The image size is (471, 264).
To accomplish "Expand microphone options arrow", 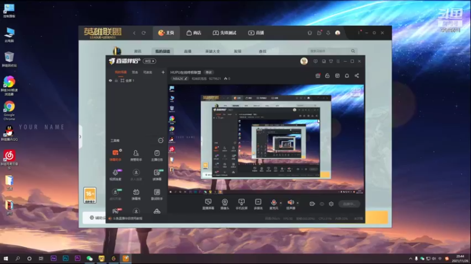I will [281, 203].
